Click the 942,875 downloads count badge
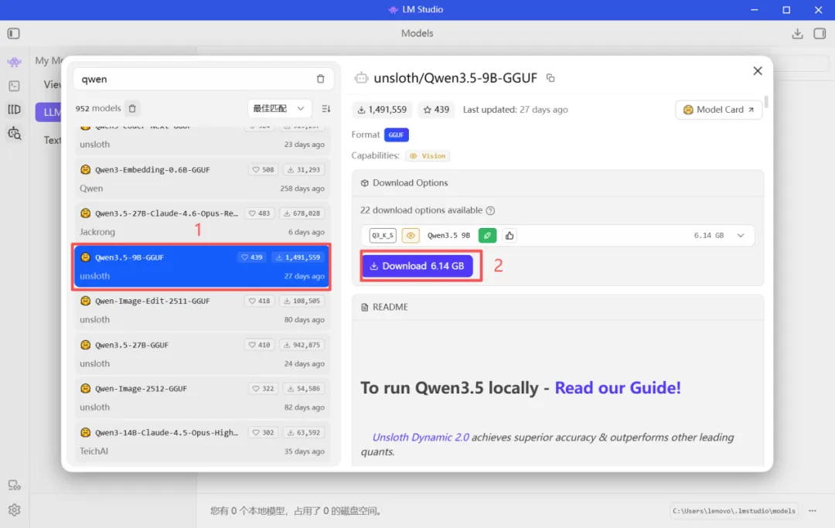 point(302,345)
